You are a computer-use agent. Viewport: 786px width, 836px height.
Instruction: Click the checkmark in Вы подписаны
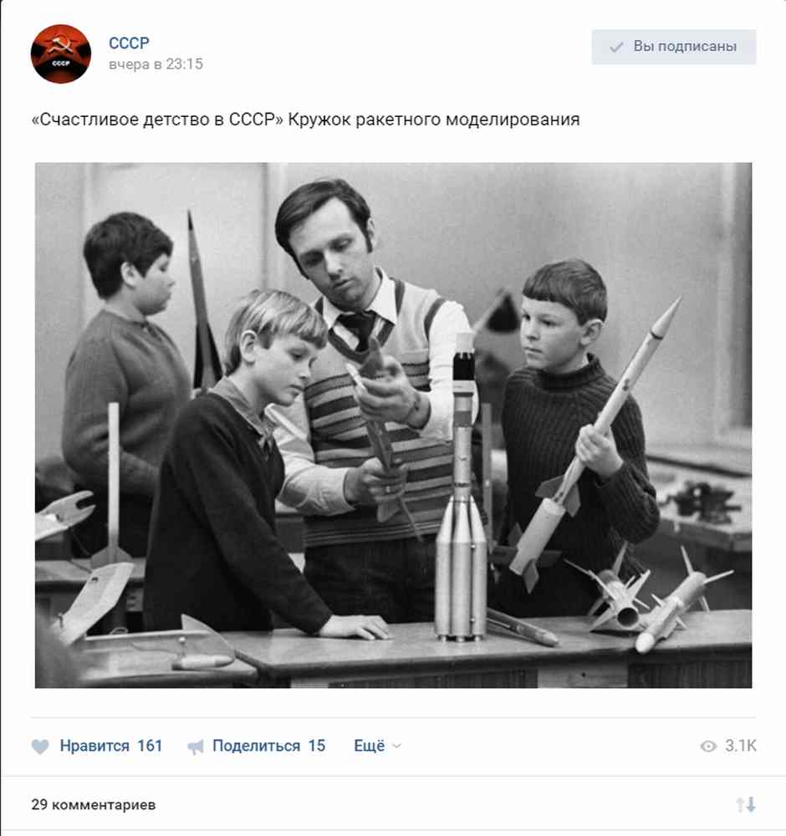tap(616, 47)
